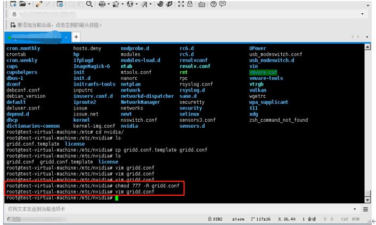Click the help question mark icon
The height and width of the screenshot is (225, 376).
point(212,4)
